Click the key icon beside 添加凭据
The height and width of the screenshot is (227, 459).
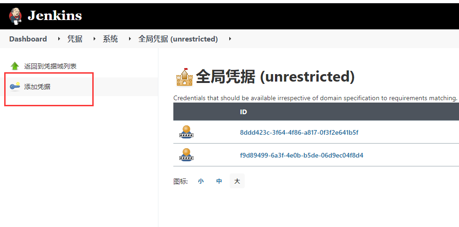[15, 87]
